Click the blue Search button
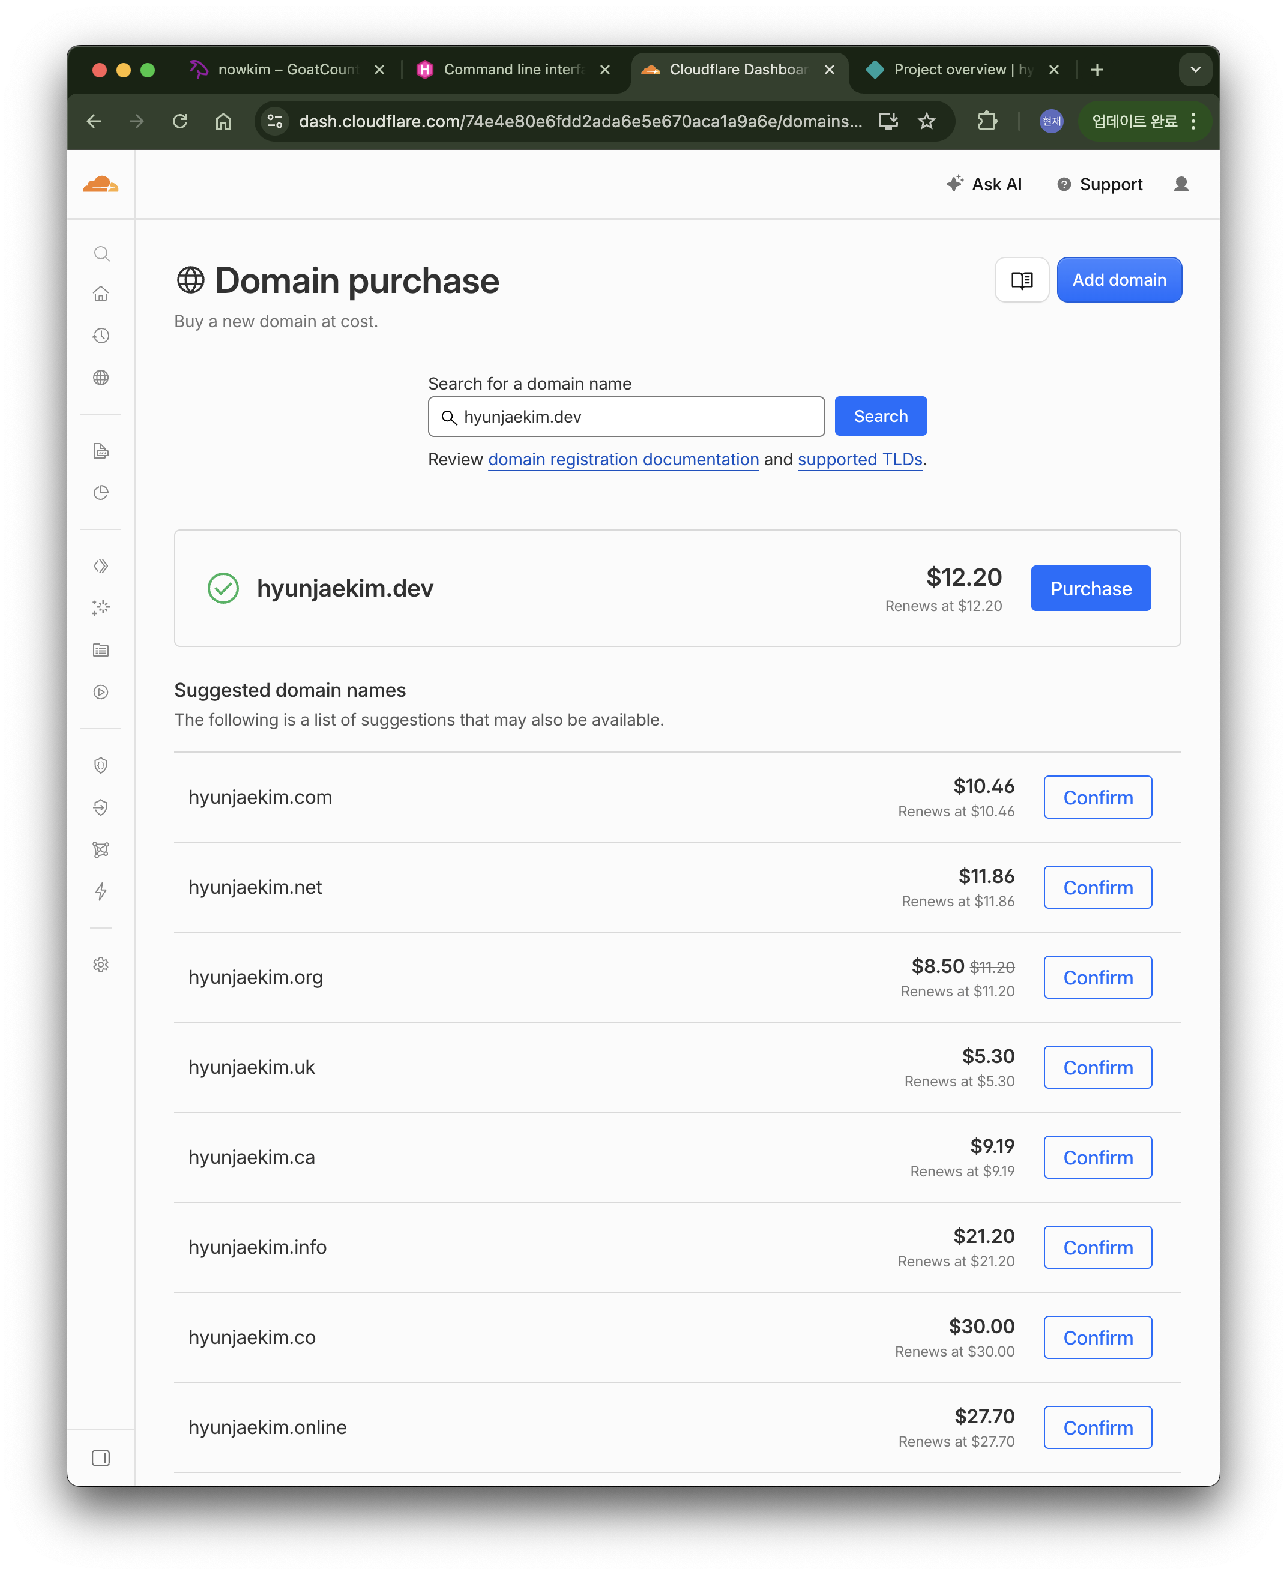The height and width of the screenshot is (1575, 1287). [x=880, y=417]
